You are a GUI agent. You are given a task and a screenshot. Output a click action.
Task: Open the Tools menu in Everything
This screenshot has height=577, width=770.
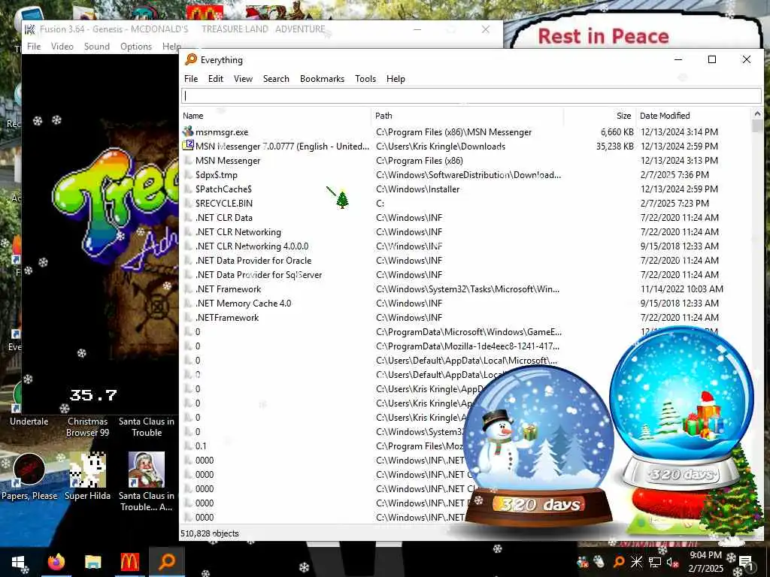365,79
